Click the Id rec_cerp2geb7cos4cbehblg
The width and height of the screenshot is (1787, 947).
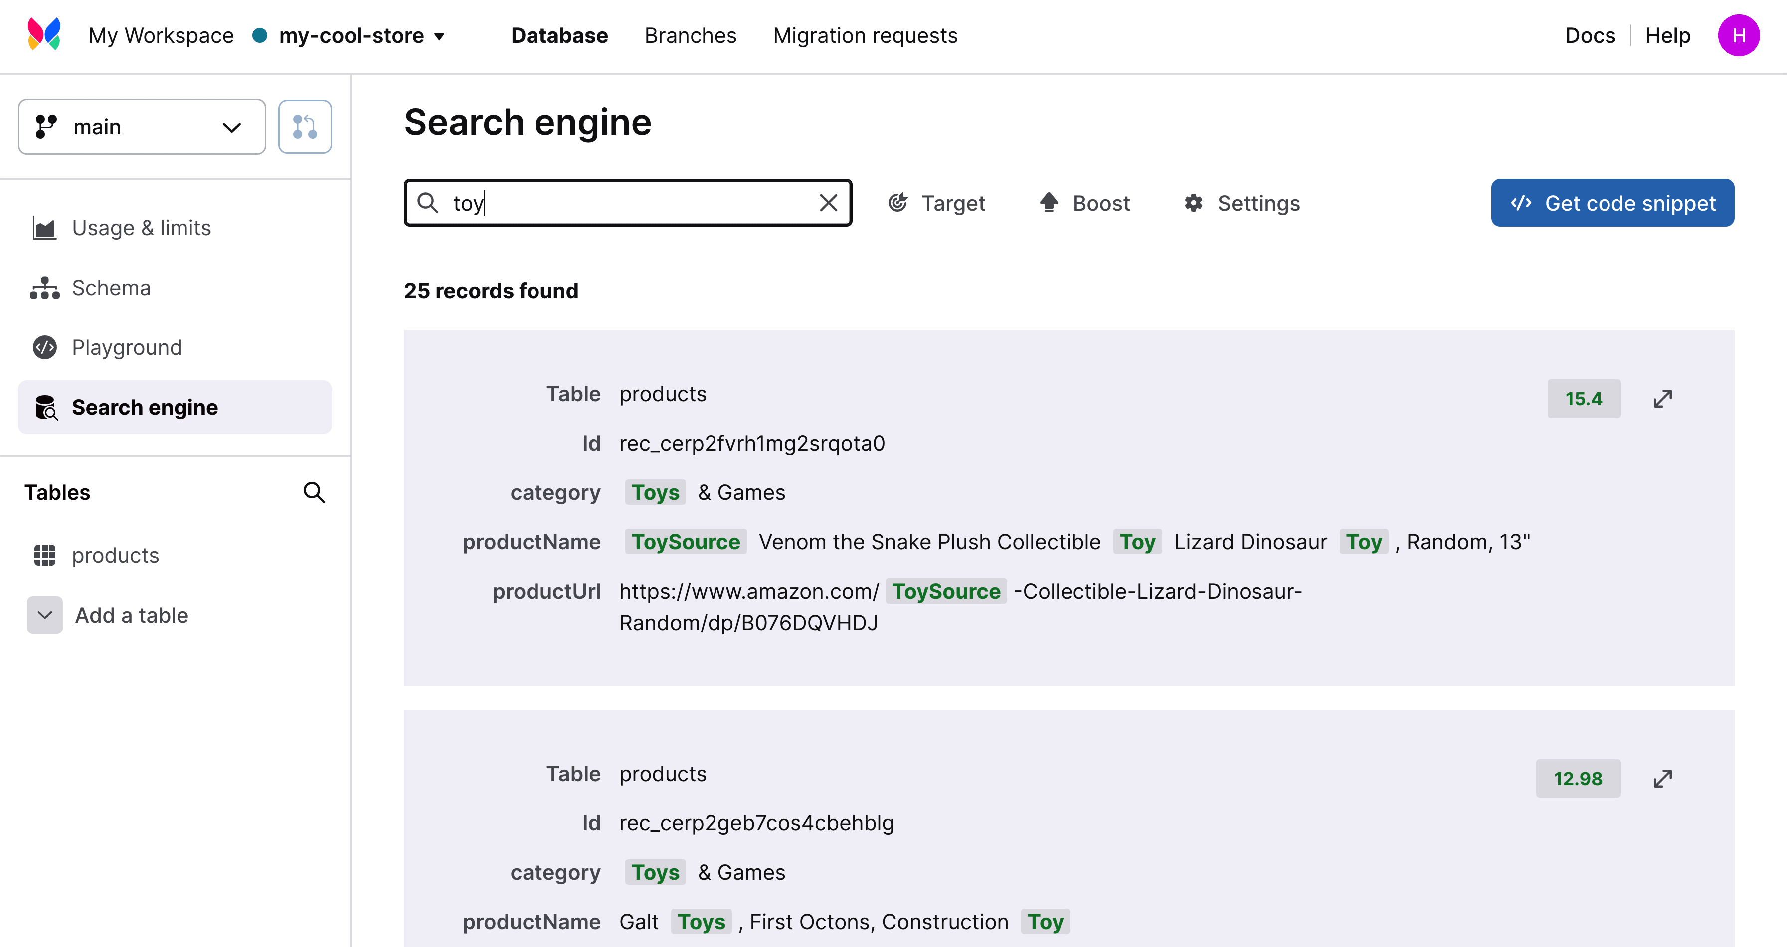click(757, 823)
